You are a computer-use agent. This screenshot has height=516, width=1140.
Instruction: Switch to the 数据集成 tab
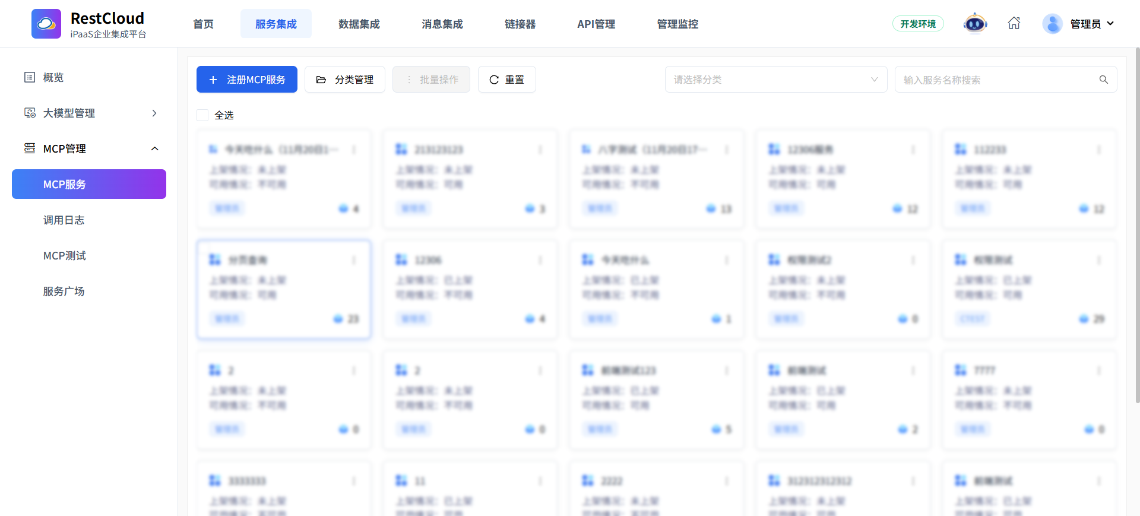tap(359, 24)
